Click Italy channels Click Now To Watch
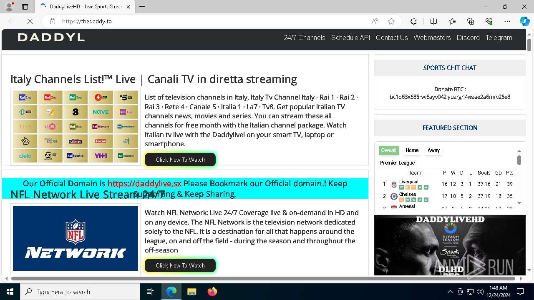534x300 pixels. tap(180, 160)
